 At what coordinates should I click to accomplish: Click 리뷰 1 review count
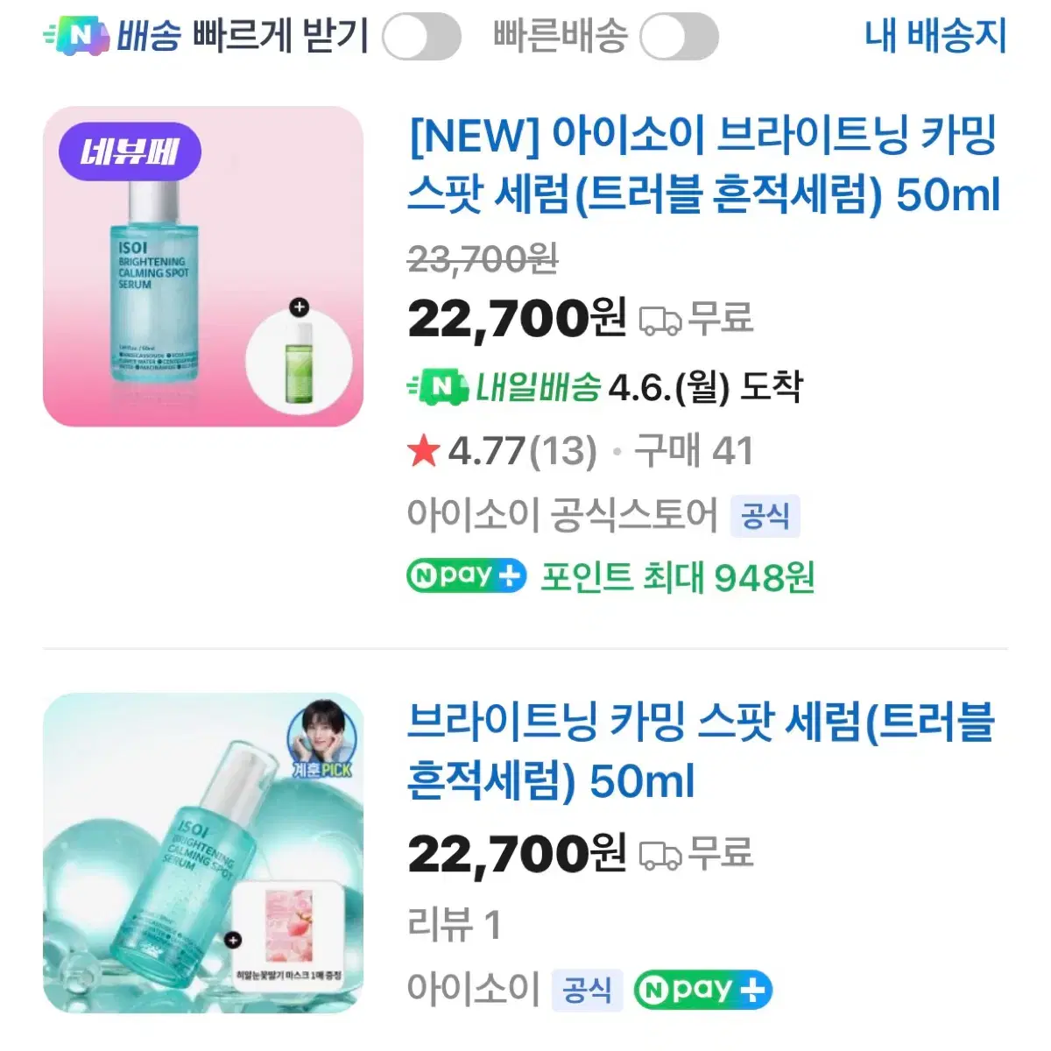454,924
